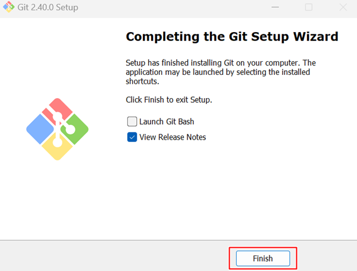Image resolution: width=357 pixels, height=271 pixels.
Task: Click the large Git logo graphic
Action: (57, 129)
